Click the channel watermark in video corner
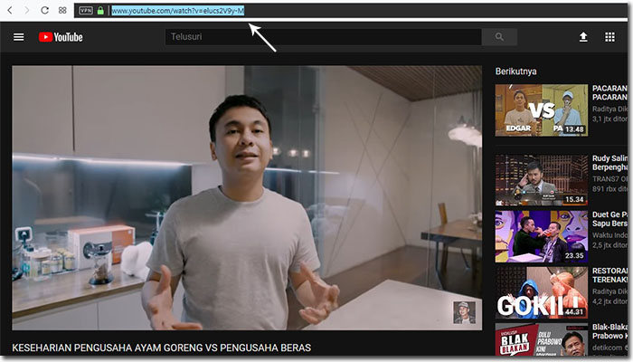 coord(464,312)
